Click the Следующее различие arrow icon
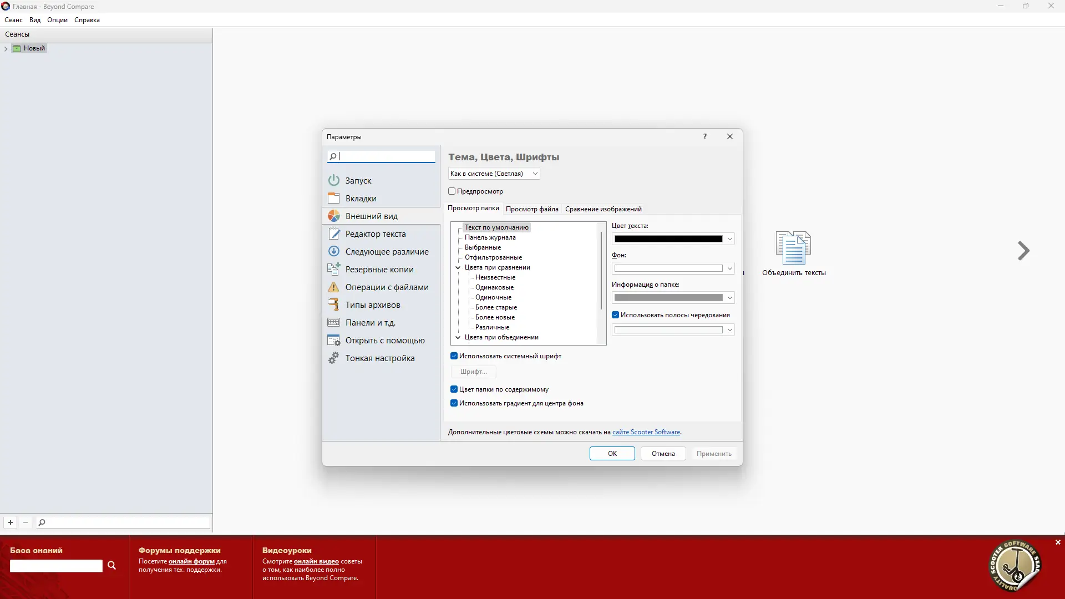This screenshot has height=599, width=1065. [333, 251]
